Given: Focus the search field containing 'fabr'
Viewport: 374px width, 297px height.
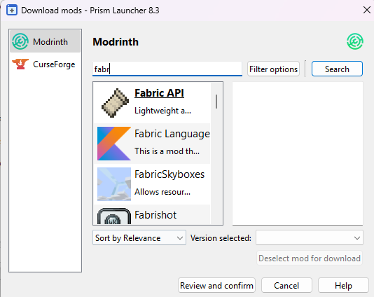Looking at the screenshot, I should point(167,69).
